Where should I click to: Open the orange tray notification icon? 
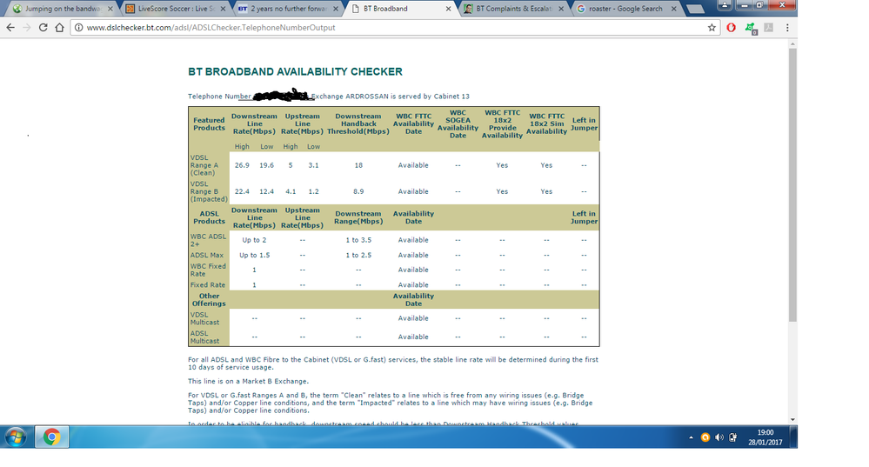point(705,437)
